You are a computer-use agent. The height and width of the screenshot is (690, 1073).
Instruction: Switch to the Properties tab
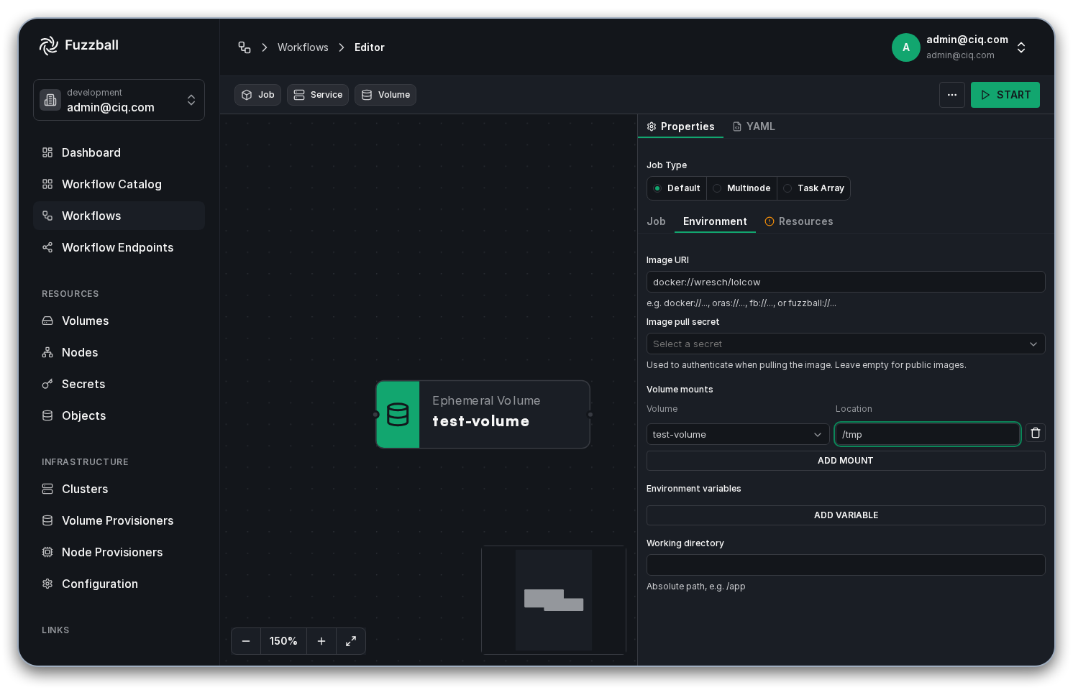click(x=680, y=126)
